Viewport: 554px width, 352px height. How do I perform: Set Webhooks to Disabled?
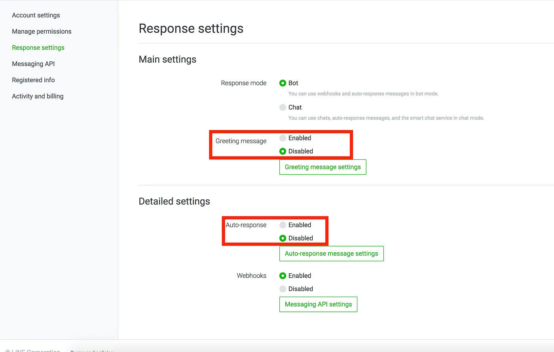(x=283, y=289)
